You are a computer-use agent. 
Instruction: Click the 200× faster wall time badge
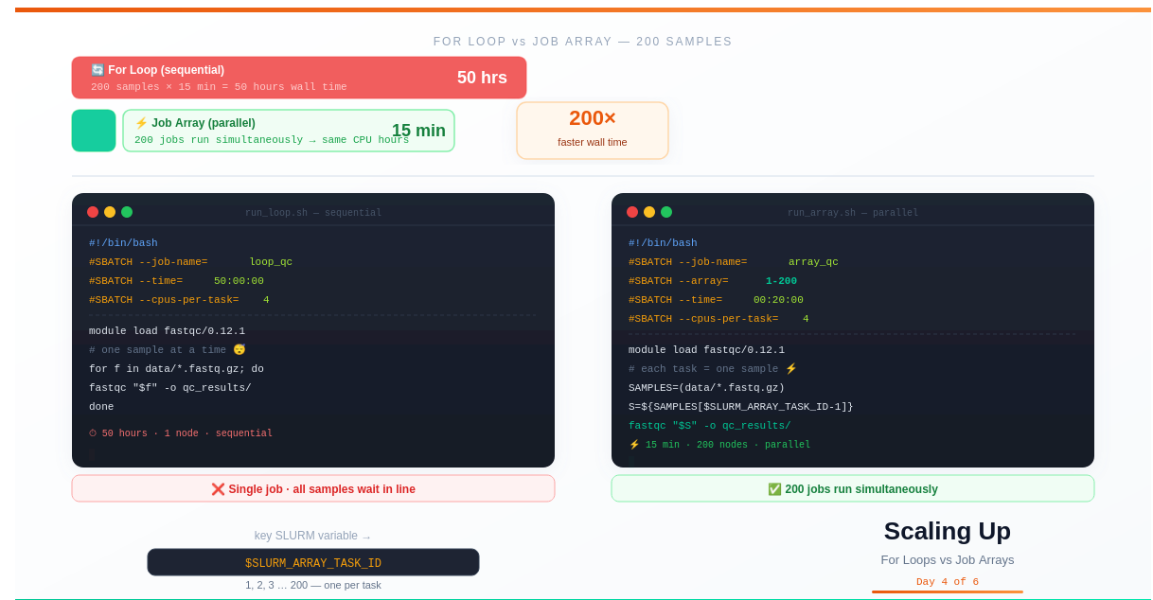point(592,131)
